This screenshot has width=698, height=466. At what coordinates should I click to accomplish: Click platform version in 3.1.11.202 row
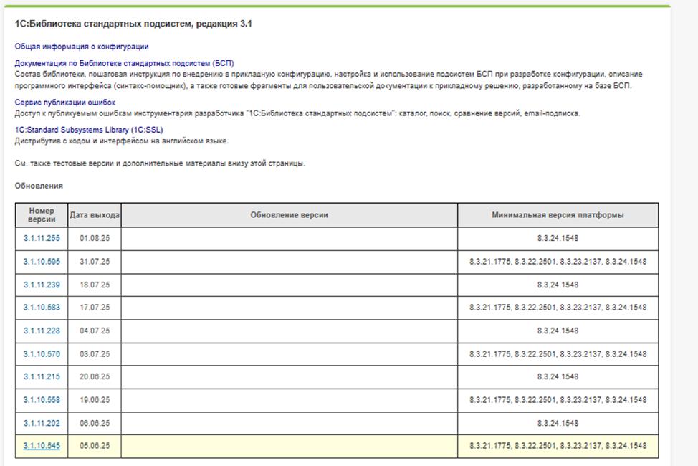point(558,423)
